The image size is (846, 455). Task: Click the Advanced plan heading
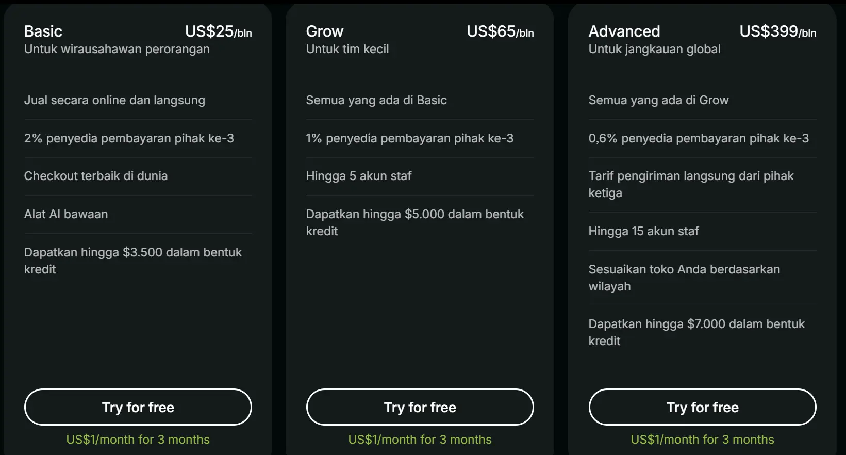[624, 31]
